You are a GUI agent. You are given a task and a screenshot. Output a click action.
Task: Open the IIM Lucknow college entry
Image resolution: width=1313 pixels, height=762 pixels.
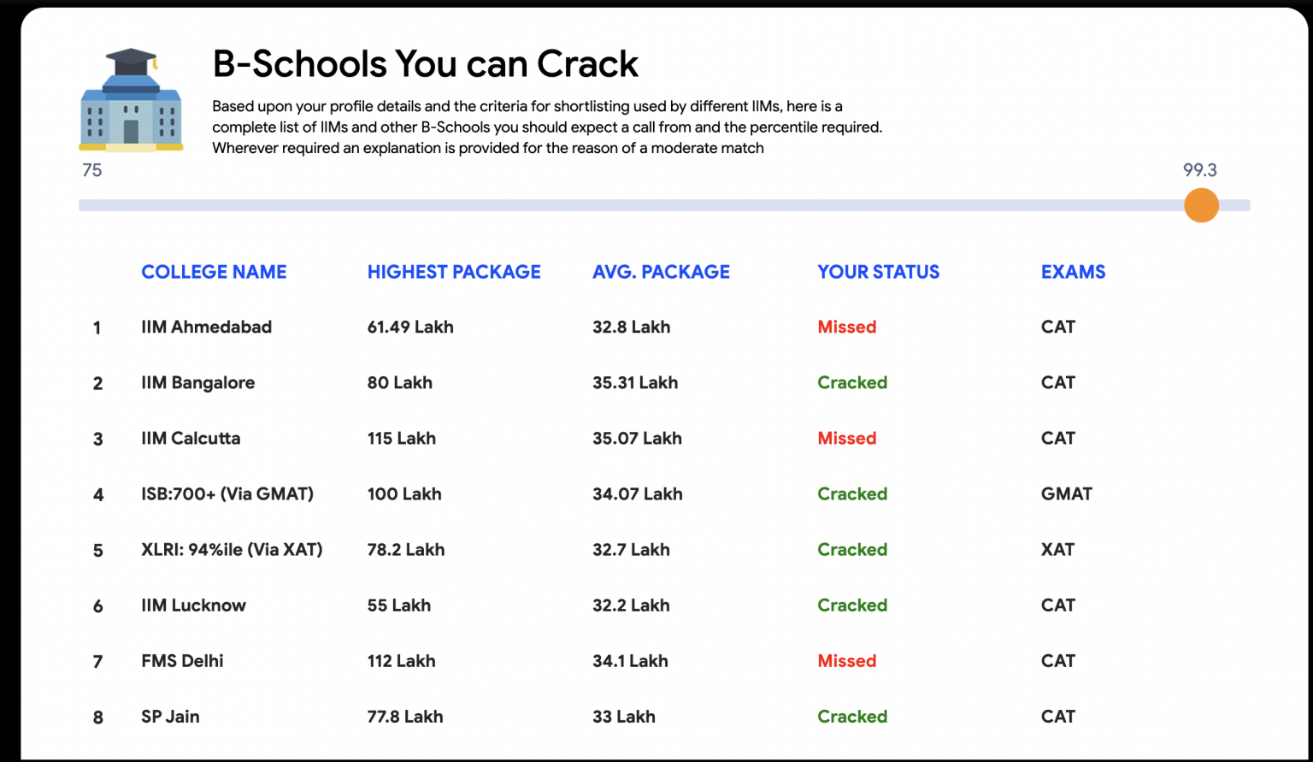click(193, 605)
